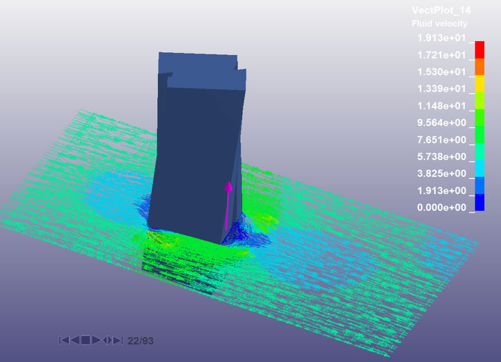Image resolution: width=501 pixels, height=362 pixels.
Task: Click the 7.651e+00 legend value
Action: tap(442, 140)
